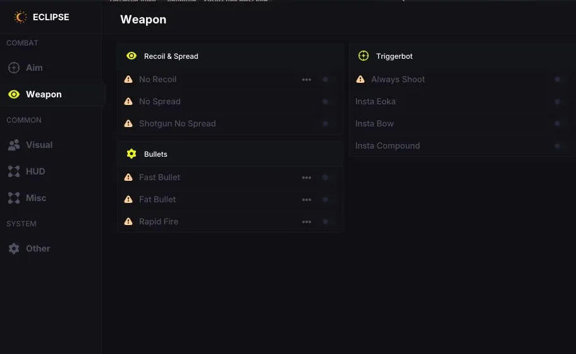The image size is (576, 354).
Task: Open the Rapid Fire options ellipsis
Action: pos(307,222)
